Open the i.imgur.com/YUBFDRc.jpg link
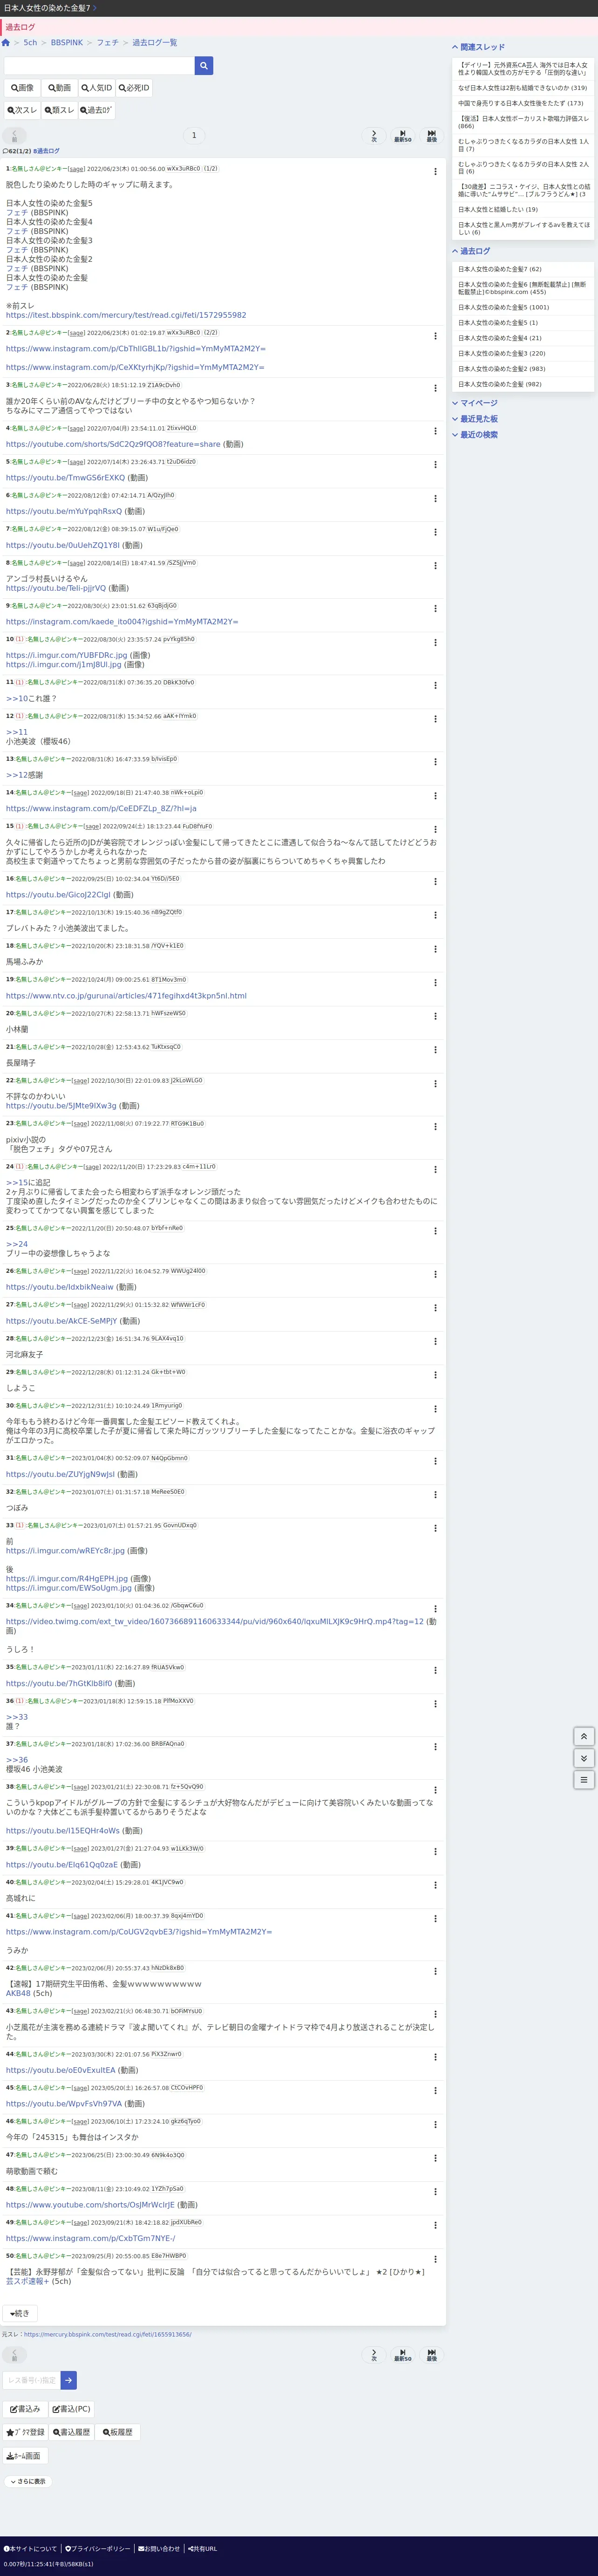Viewport: 598px width, 2576px height. click(x=67, y=655)
